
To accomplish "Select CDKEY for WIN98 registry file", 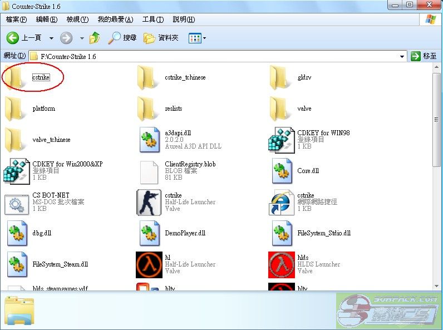I will (281, 140).
